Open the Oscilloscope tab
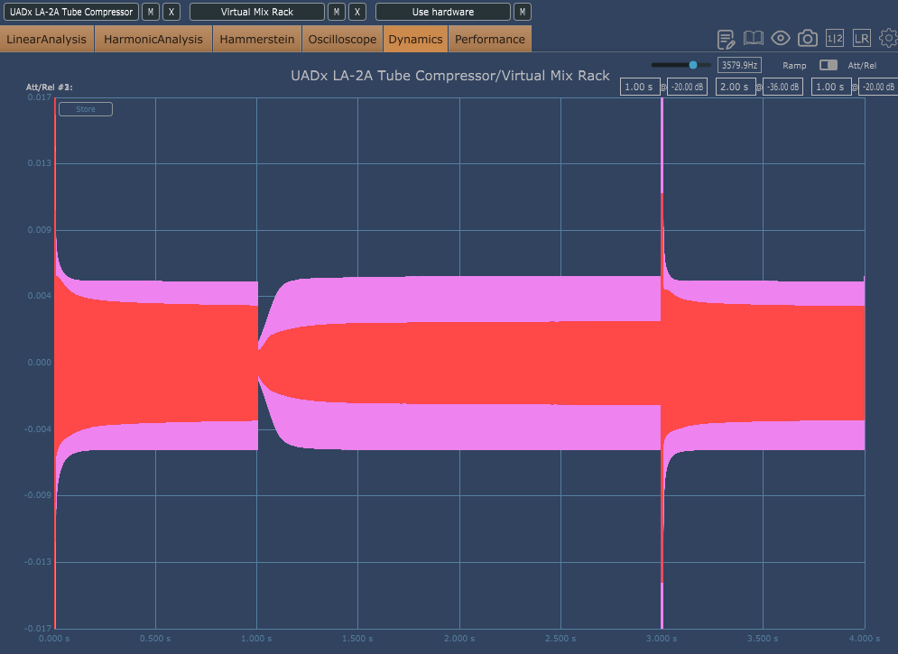The image size is (898, 654). tap(342, 39)
